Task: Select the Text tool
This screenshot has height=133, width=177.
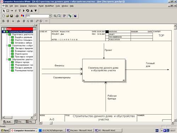Action: tap(19, 11)
